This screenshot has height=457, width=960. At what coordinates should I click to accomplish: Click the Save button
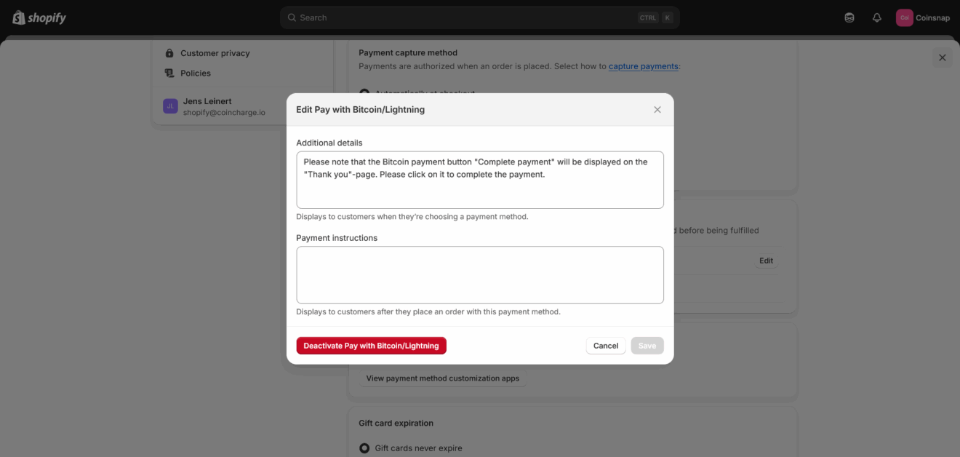647,346
